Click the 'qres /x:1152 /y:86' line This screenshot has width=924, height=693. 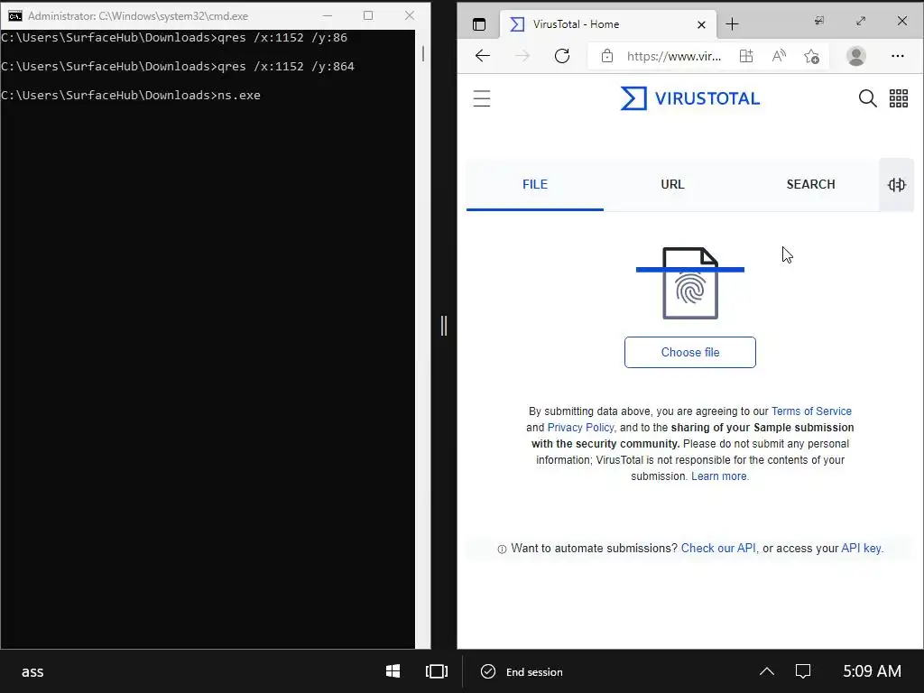click(x=174, y=37)
